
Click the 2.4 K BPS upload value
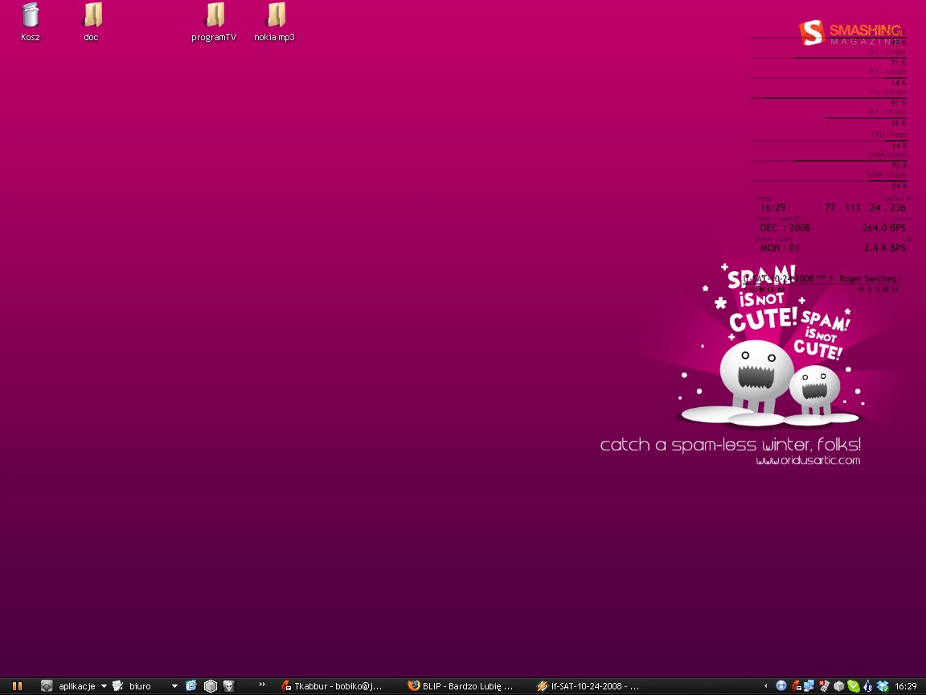[x=885, y=248]
